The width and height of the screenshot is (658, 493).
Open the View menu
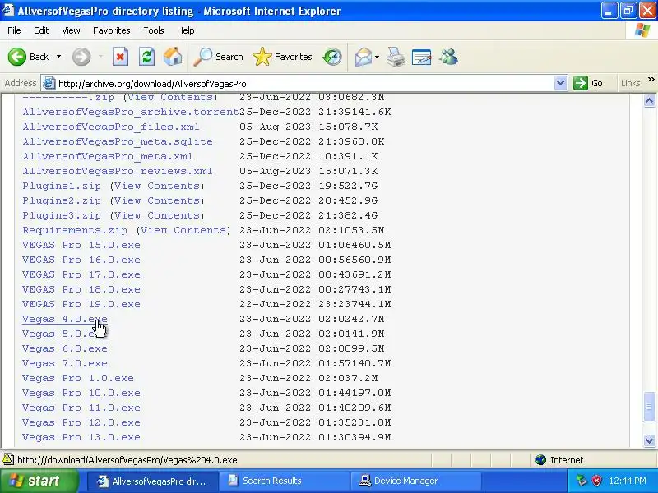pos(71,30)
